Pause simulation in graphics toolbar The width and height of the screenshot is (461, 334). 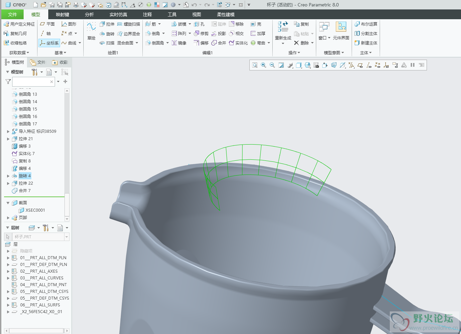pos(412,65)
